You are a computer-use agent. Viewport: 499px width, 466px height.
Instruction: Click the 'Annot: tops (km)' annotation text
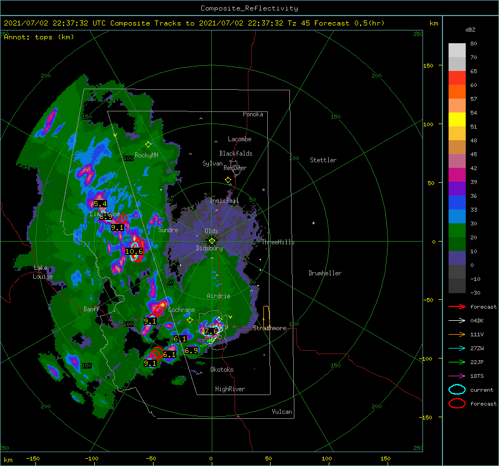[39, 37]
